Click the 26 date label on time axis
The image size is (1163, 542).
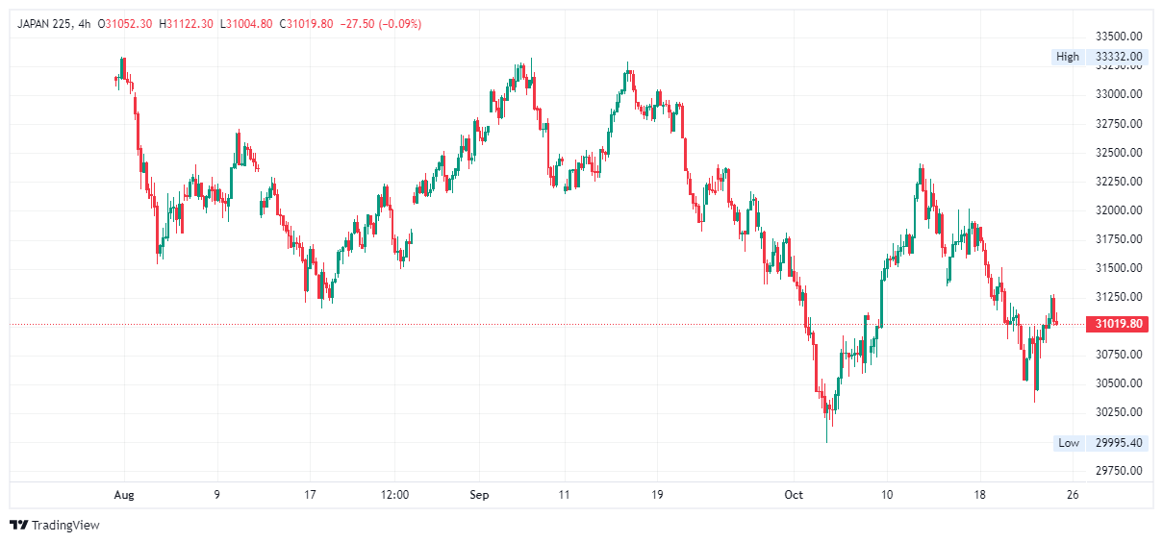tap(1073, 495)
